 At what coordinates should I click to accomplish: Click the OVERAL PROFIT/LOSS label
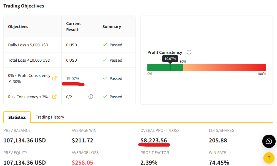point(160,130)
